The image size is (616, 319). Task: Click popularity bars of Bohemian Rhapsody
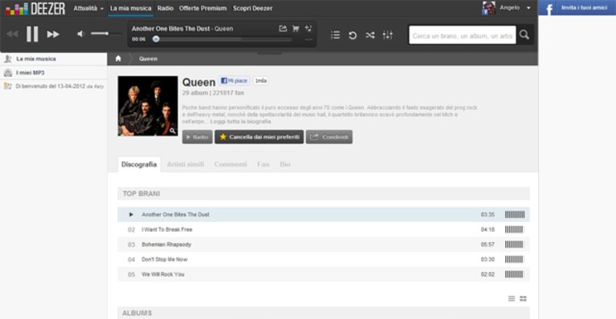click(514, 244)
